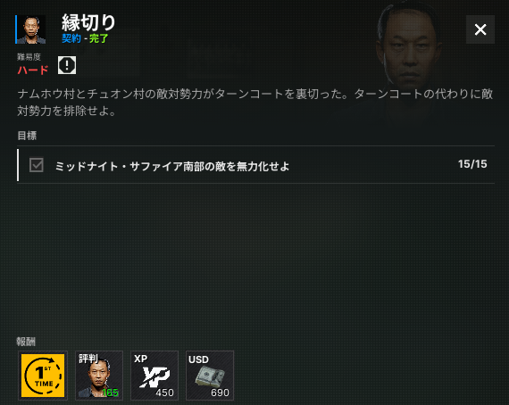Screen dimensions: 509x405
Task: Select the 評判 reputation reward tile
Action: (x=99, y=376)
